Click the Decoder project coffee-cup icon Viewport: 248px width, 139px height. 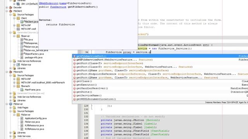click(x=11, y=7)
